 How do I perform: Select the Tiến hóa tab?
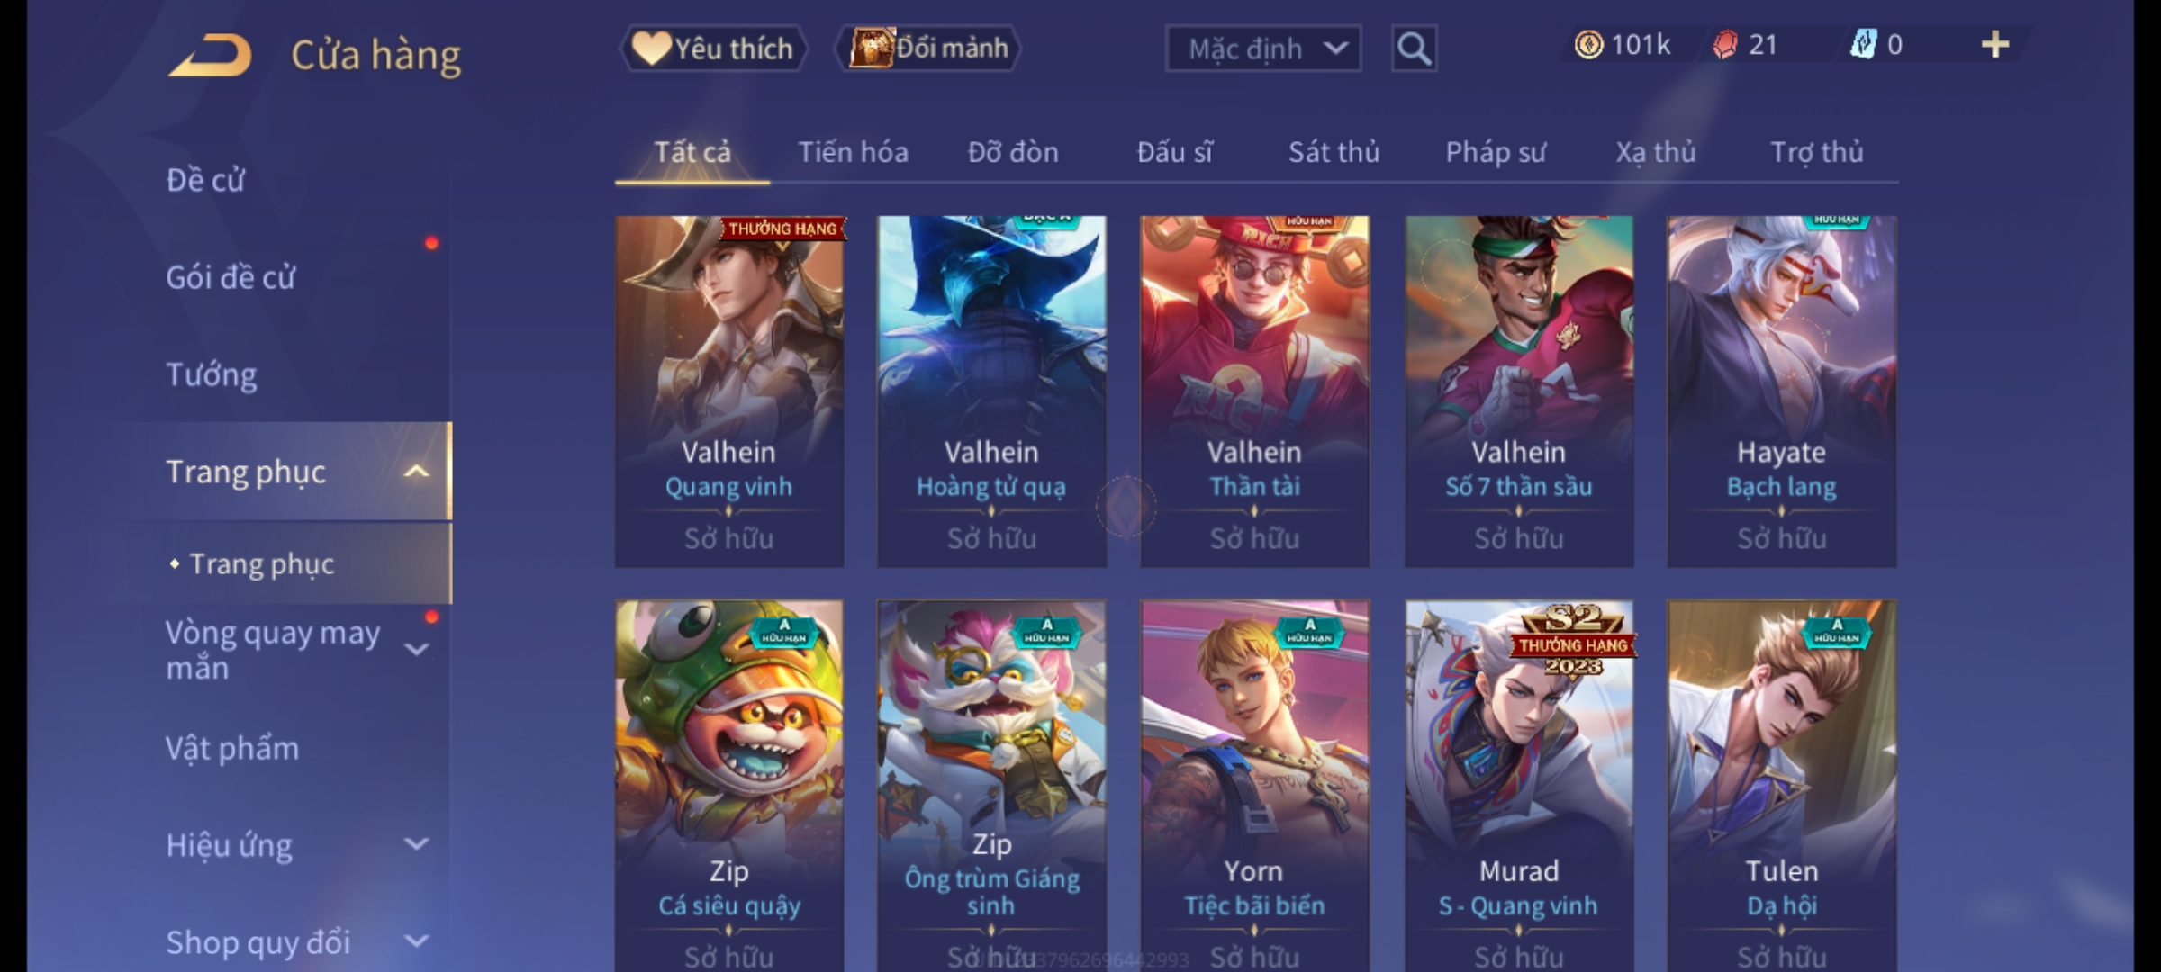tap(853, 152)
